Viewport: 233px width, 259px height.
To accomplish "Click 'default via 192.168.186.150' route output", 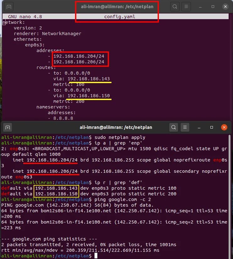I will [89, 194].
